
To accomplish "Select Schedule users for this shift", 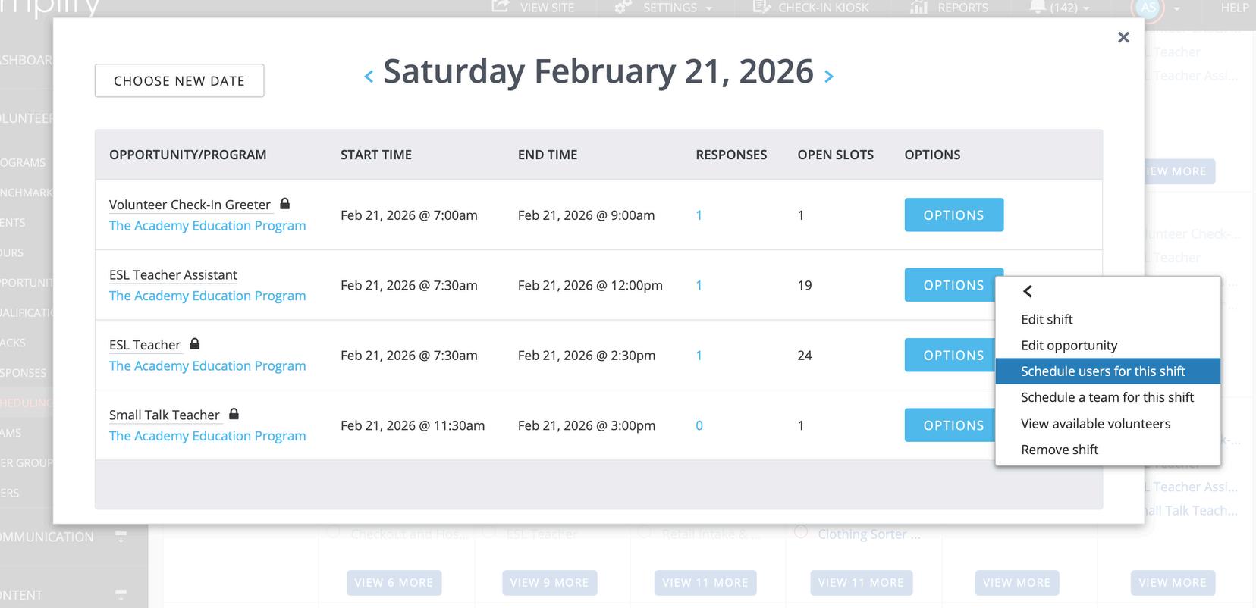I will pos(1102,371).
